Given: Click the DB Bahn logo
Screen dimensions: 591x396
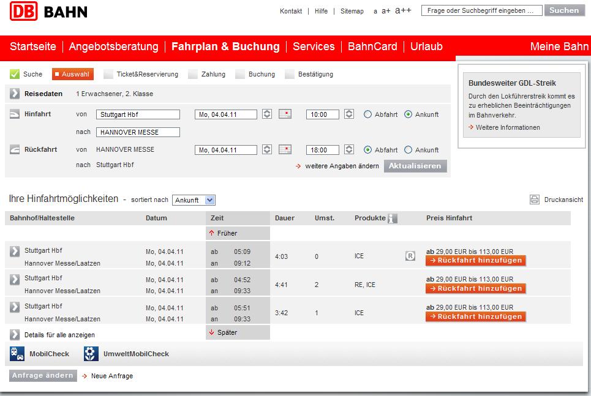Looking at the screenshot, I should coord(48,11).
